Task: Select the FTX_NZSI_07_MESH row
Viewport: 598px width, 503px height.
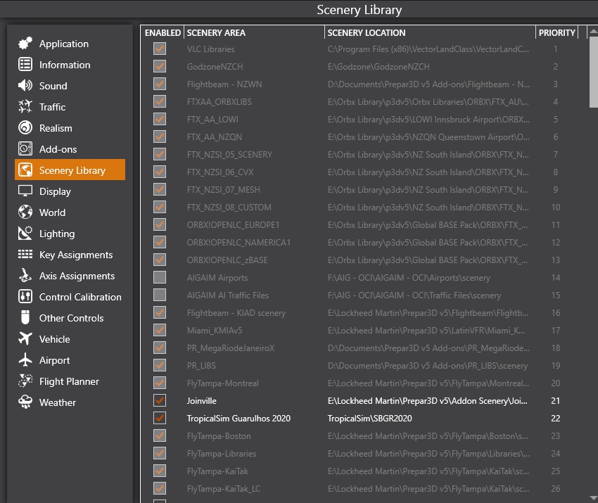Action: point(364,189)
